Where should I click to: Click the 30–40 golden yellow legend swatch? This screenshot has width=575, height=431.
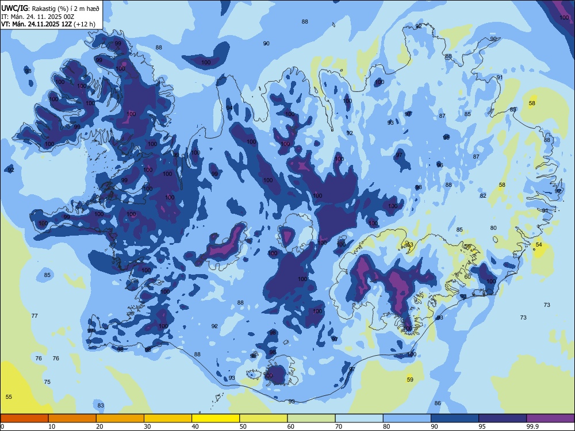[x=168, y=418]
